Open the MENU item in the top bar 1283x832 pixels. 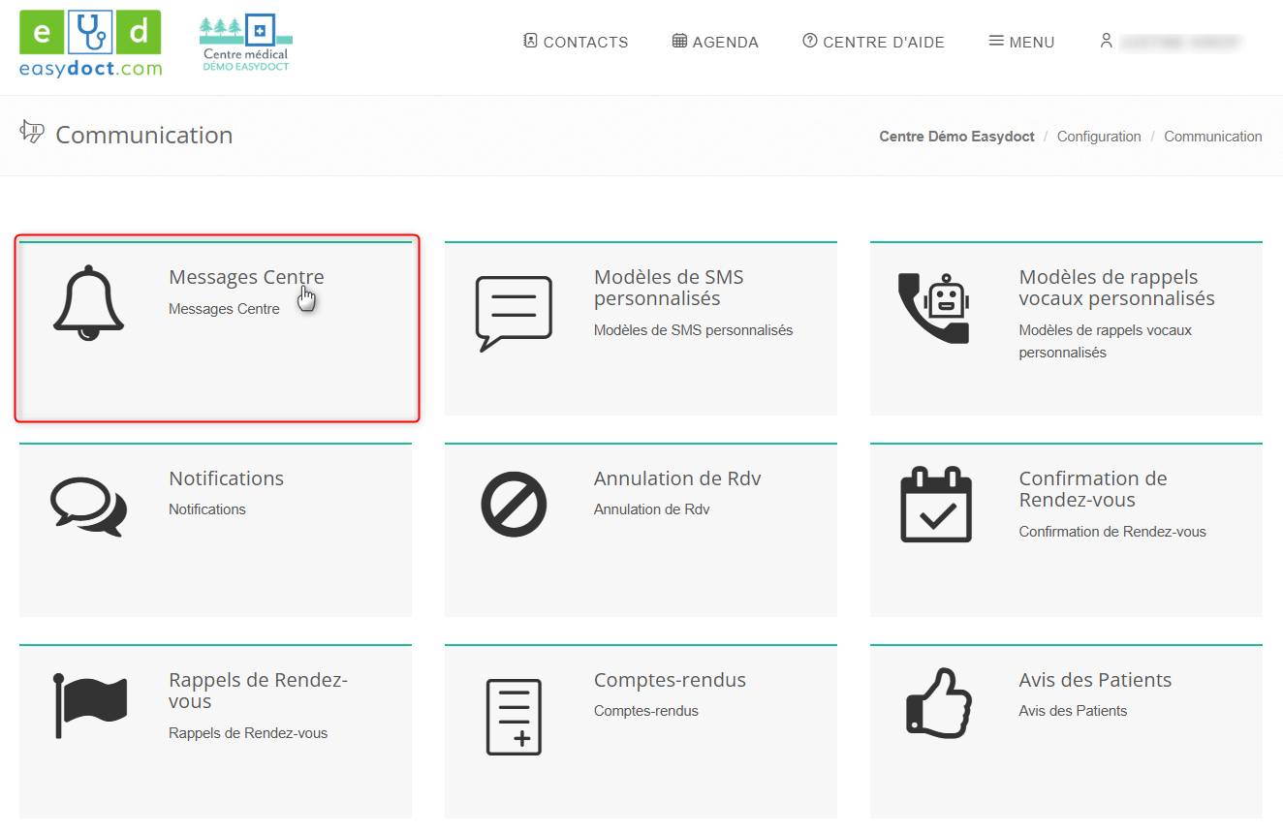(x=1021, y=42)
